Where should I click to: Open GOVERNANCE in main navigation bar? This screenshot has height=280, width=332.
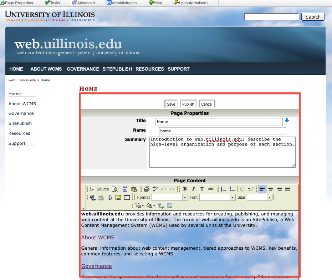point(83,69)
